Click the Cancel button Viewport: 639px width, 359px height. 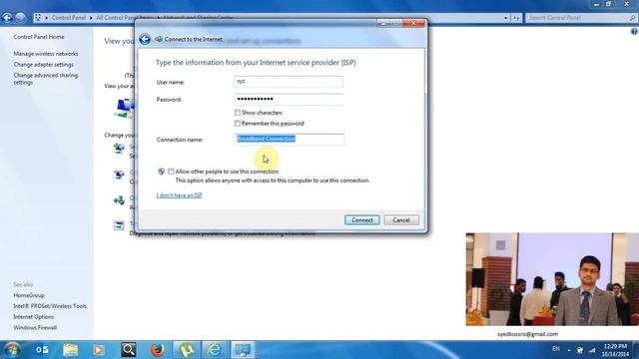(x=401, y=219)
